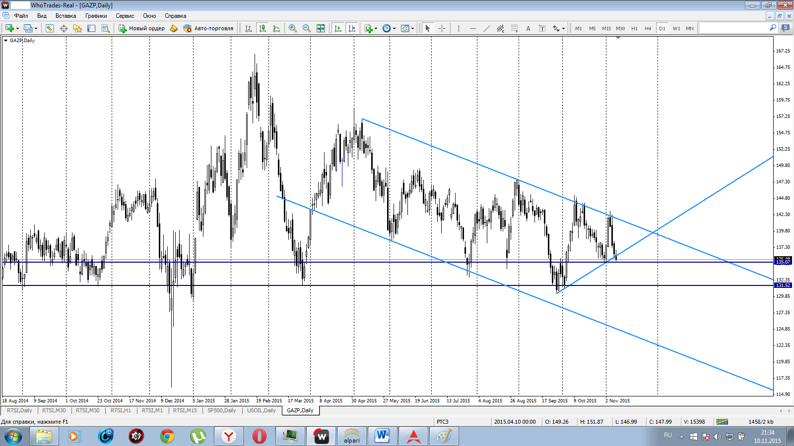
Task: Switch timeframe to M5
Action: pos(593,28)
